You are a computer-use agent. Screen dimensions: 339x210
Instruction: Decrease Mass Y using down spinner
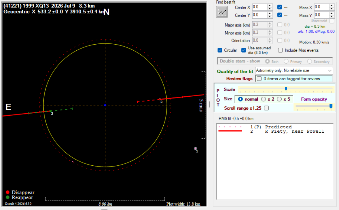point(332,17)
